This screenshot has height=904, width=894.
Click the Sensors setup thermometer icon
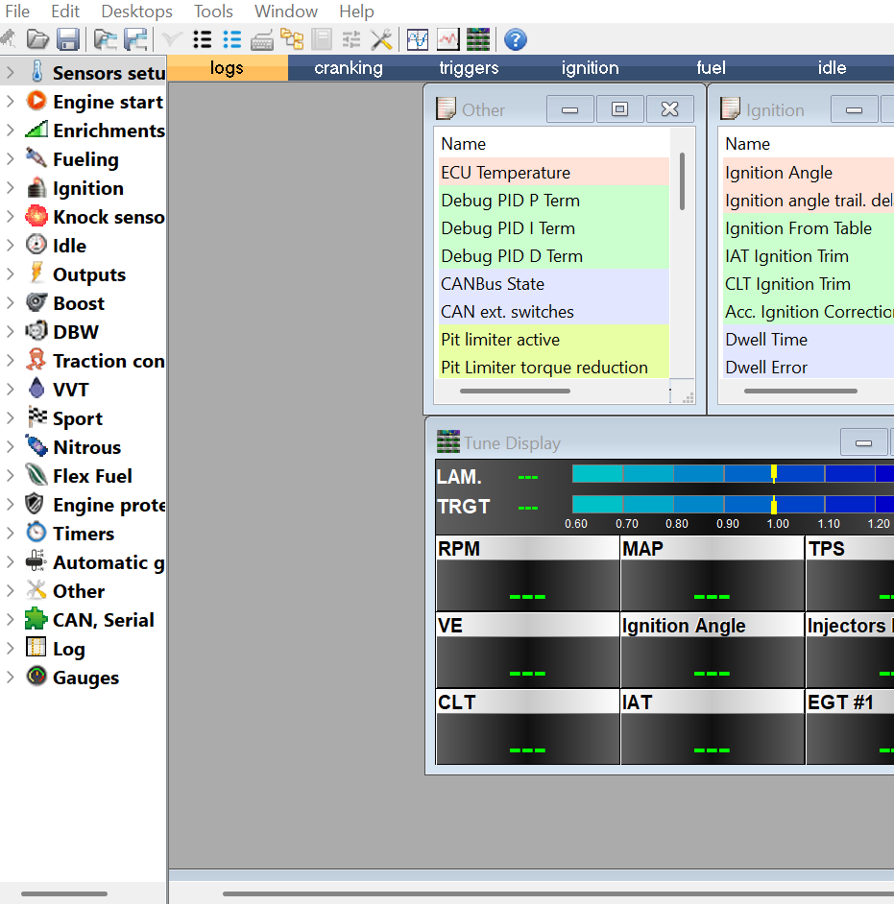tap(36, 71)
